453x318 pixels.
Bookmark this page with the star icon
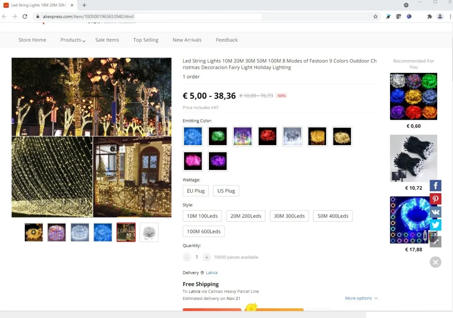375,16
